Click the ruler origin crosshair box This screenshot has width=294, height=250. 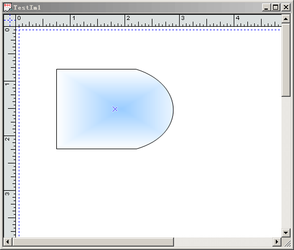pos(10,21)
